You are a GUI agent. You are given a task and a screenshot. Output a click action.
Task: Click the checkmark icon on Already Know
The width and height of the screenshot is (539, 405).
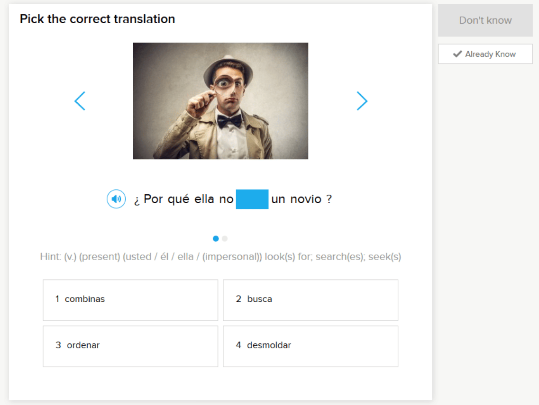point(457,54)
